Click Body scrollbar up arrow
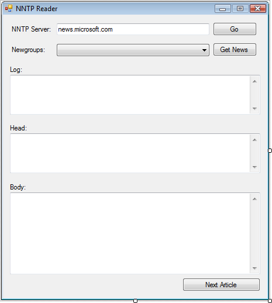 254,199
